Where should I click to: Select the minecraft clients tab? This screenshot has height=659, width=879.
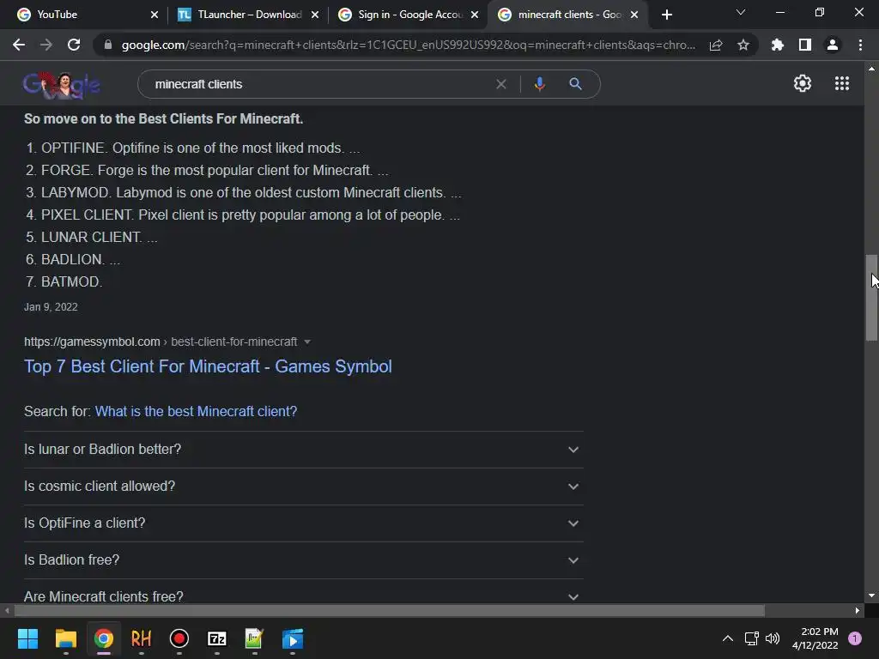pyautogui.click(x=570, y=15)
